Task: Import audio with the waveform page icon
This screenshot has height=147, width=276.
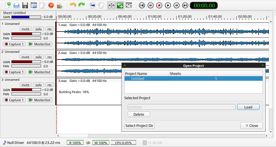Action: (92, 5)
